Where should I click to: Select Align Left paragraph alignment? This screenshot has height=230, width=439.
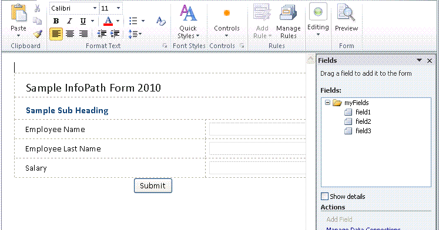[56, 34]
